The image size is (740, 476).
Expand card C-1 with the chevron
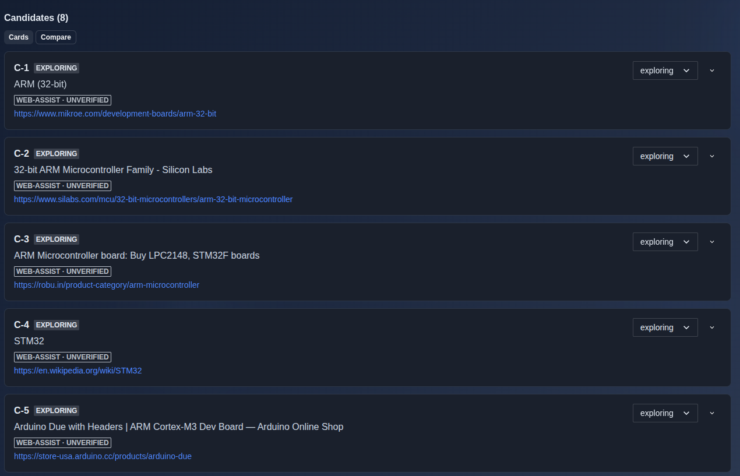pos(712,70)
